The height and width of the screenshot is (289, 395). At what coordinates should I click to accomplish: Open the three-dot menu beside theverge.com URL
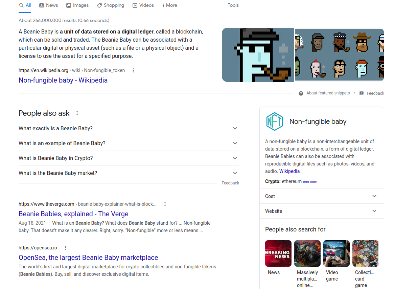(x=165, y=204)
